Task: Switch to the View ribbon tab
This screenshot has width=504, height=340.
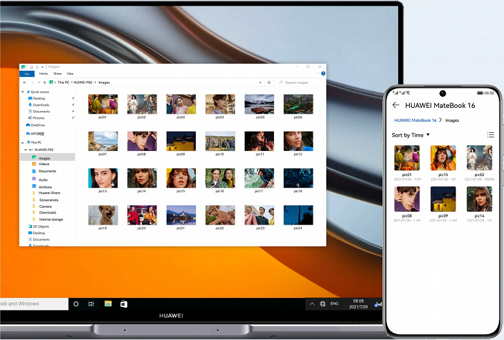Action: point(70,74)
